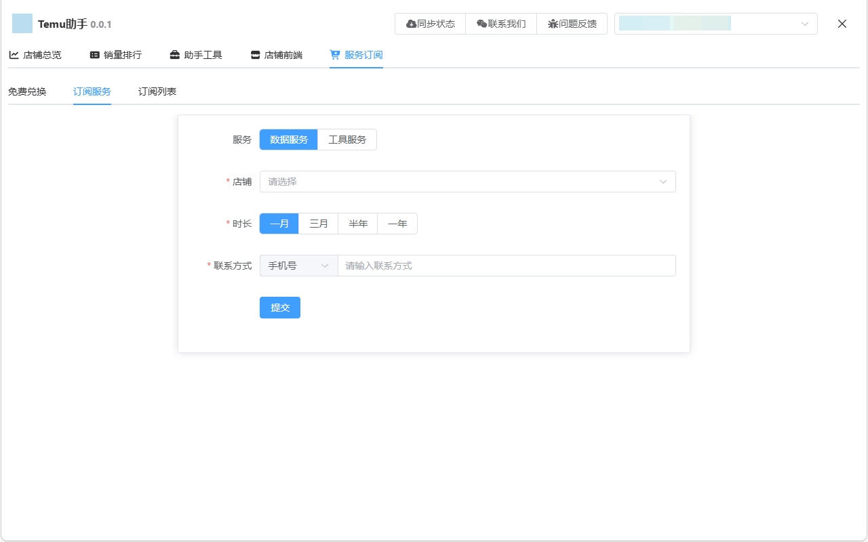This screenshot has height=542, width=868.
Task: Click the 服务订阅 shopping cart icon
Action: pyautogui.click(x=334, y=54)
